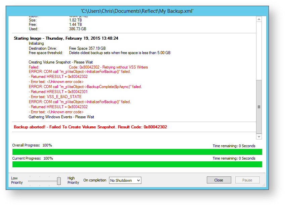Click the 'Creating Volume Snapshot - Please Wait' line

coord(61,62)
